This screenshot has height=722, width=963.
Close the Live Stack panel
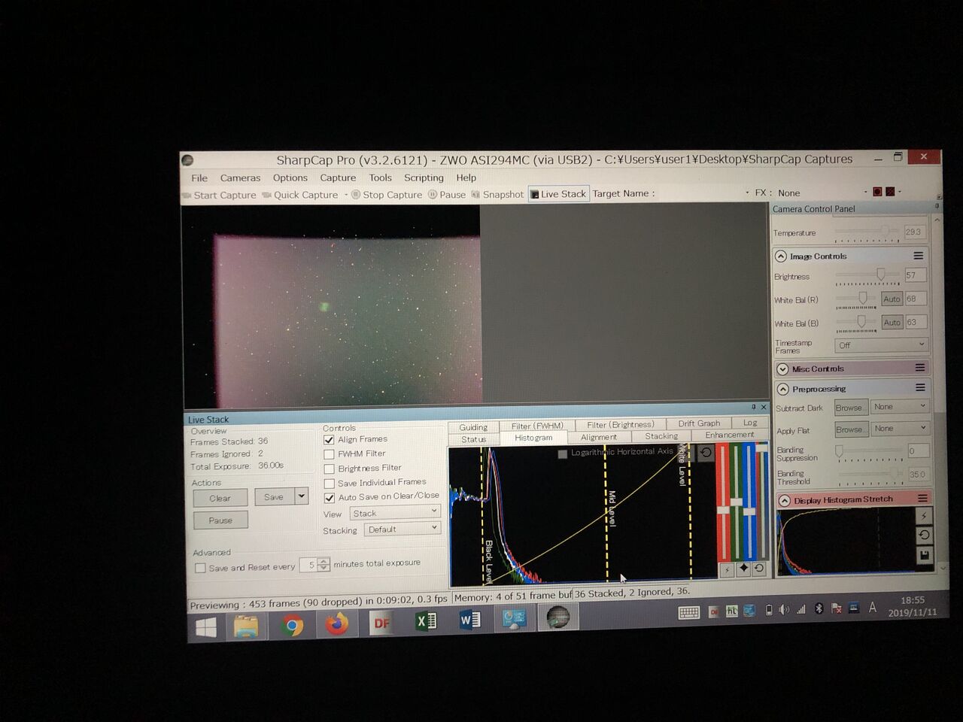click(x=764, y=408)
